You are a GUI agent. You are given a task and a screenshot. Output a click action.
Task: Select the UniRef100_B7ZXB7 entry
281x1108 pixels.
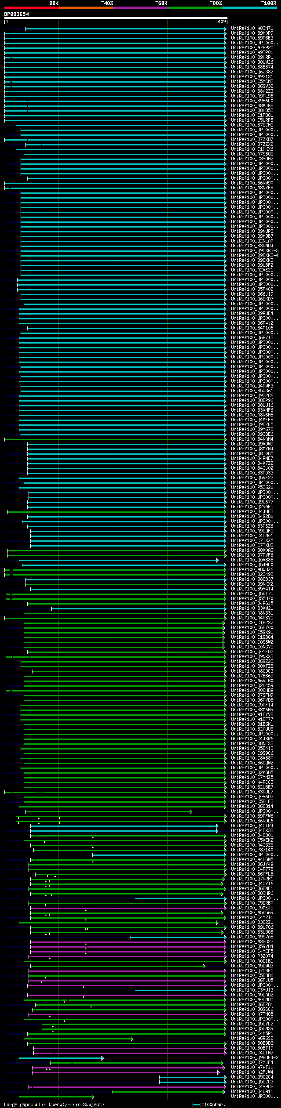[x=252, y=139]
